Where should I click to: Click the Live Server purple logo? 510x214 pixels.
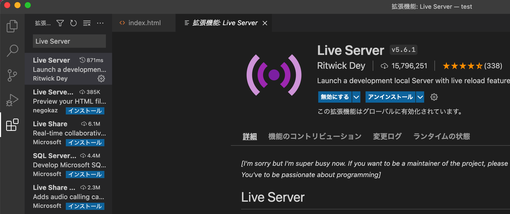274,75
